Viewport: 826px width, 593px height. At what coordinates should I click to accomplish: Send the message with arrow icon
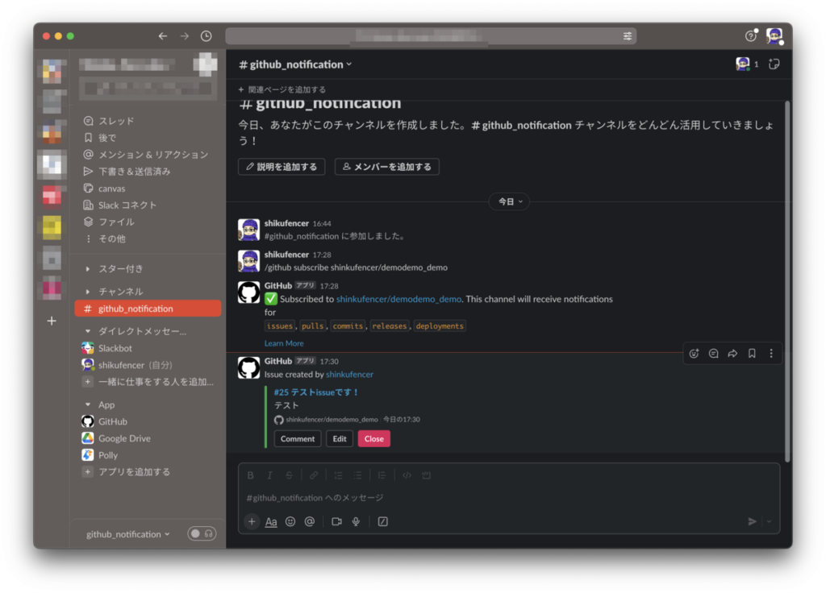[753, 521]
